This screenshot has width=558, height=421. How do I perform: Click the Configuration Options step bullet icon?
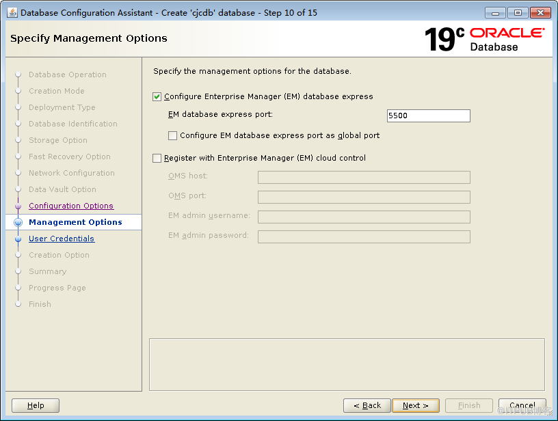pyautogui.click(x=18, y=206)
